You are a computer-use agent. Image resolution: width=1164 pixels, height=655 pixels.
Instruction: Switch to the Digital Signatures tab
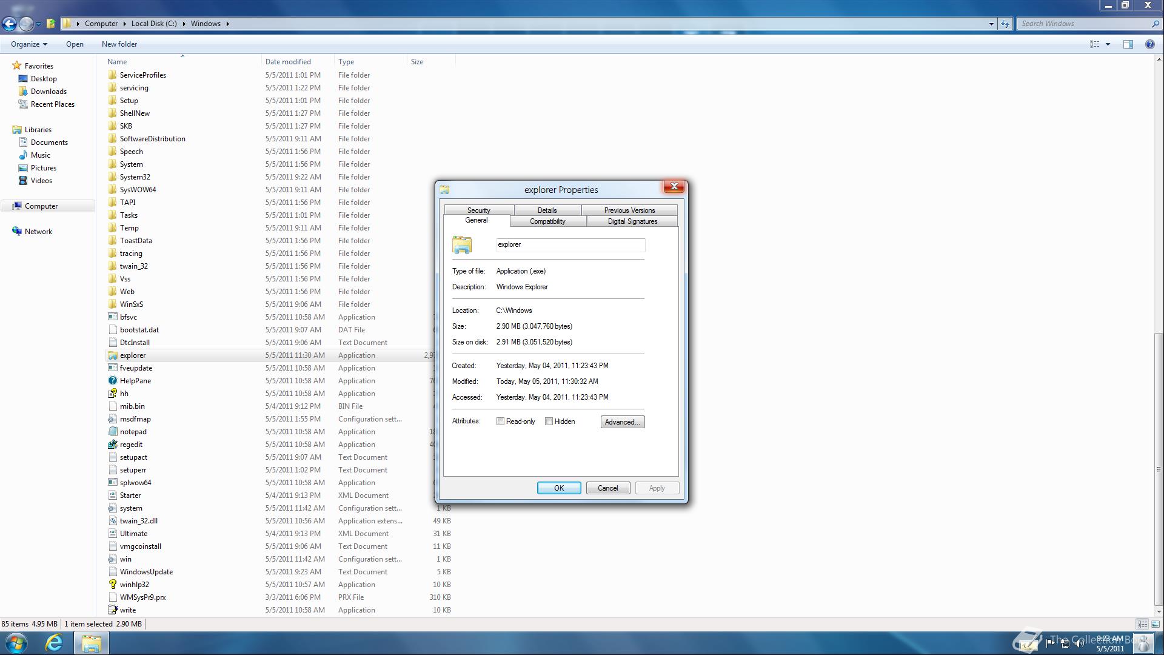click(x=632, y=221)
